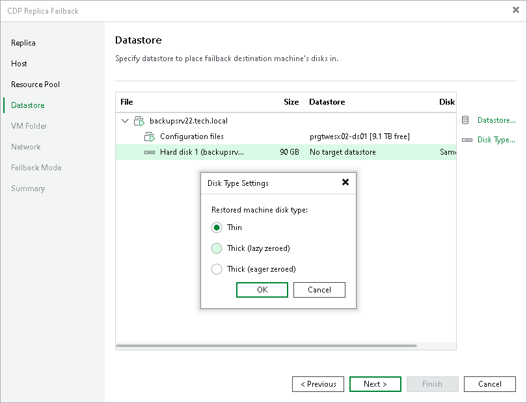Screen dimensions: 527x403
Task: Click the Datastore button icon on the right
Action: coord(465,120)
